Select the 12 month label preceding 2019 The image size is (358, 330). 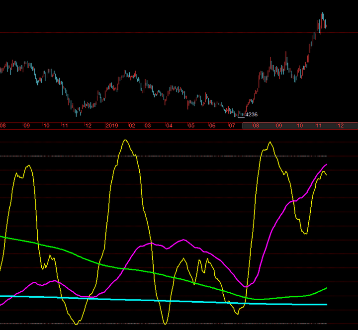88,126
